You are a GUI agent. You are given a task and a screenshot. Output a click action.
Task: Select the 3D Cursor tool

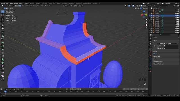[3, 15]
